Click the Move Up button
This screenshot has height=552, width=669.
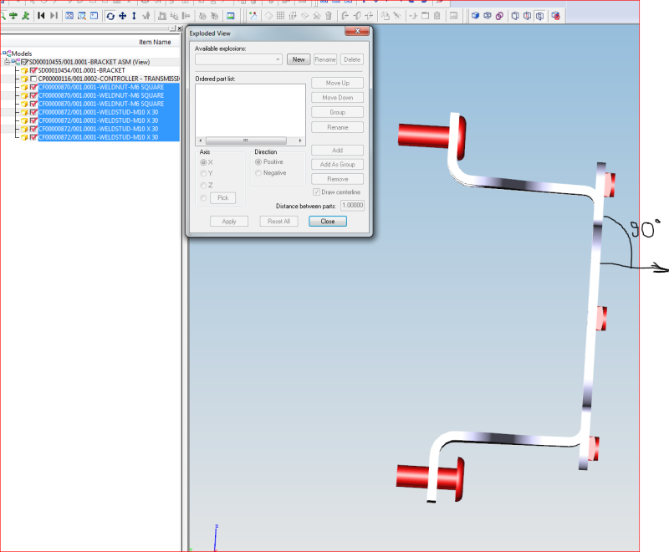[338, 83]
